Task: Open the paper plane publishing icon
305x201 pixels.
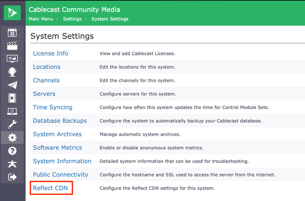Action: tap(12, 85)
